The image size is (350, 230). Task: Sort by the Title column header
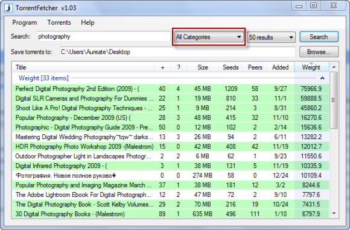[x=83, y=67]
